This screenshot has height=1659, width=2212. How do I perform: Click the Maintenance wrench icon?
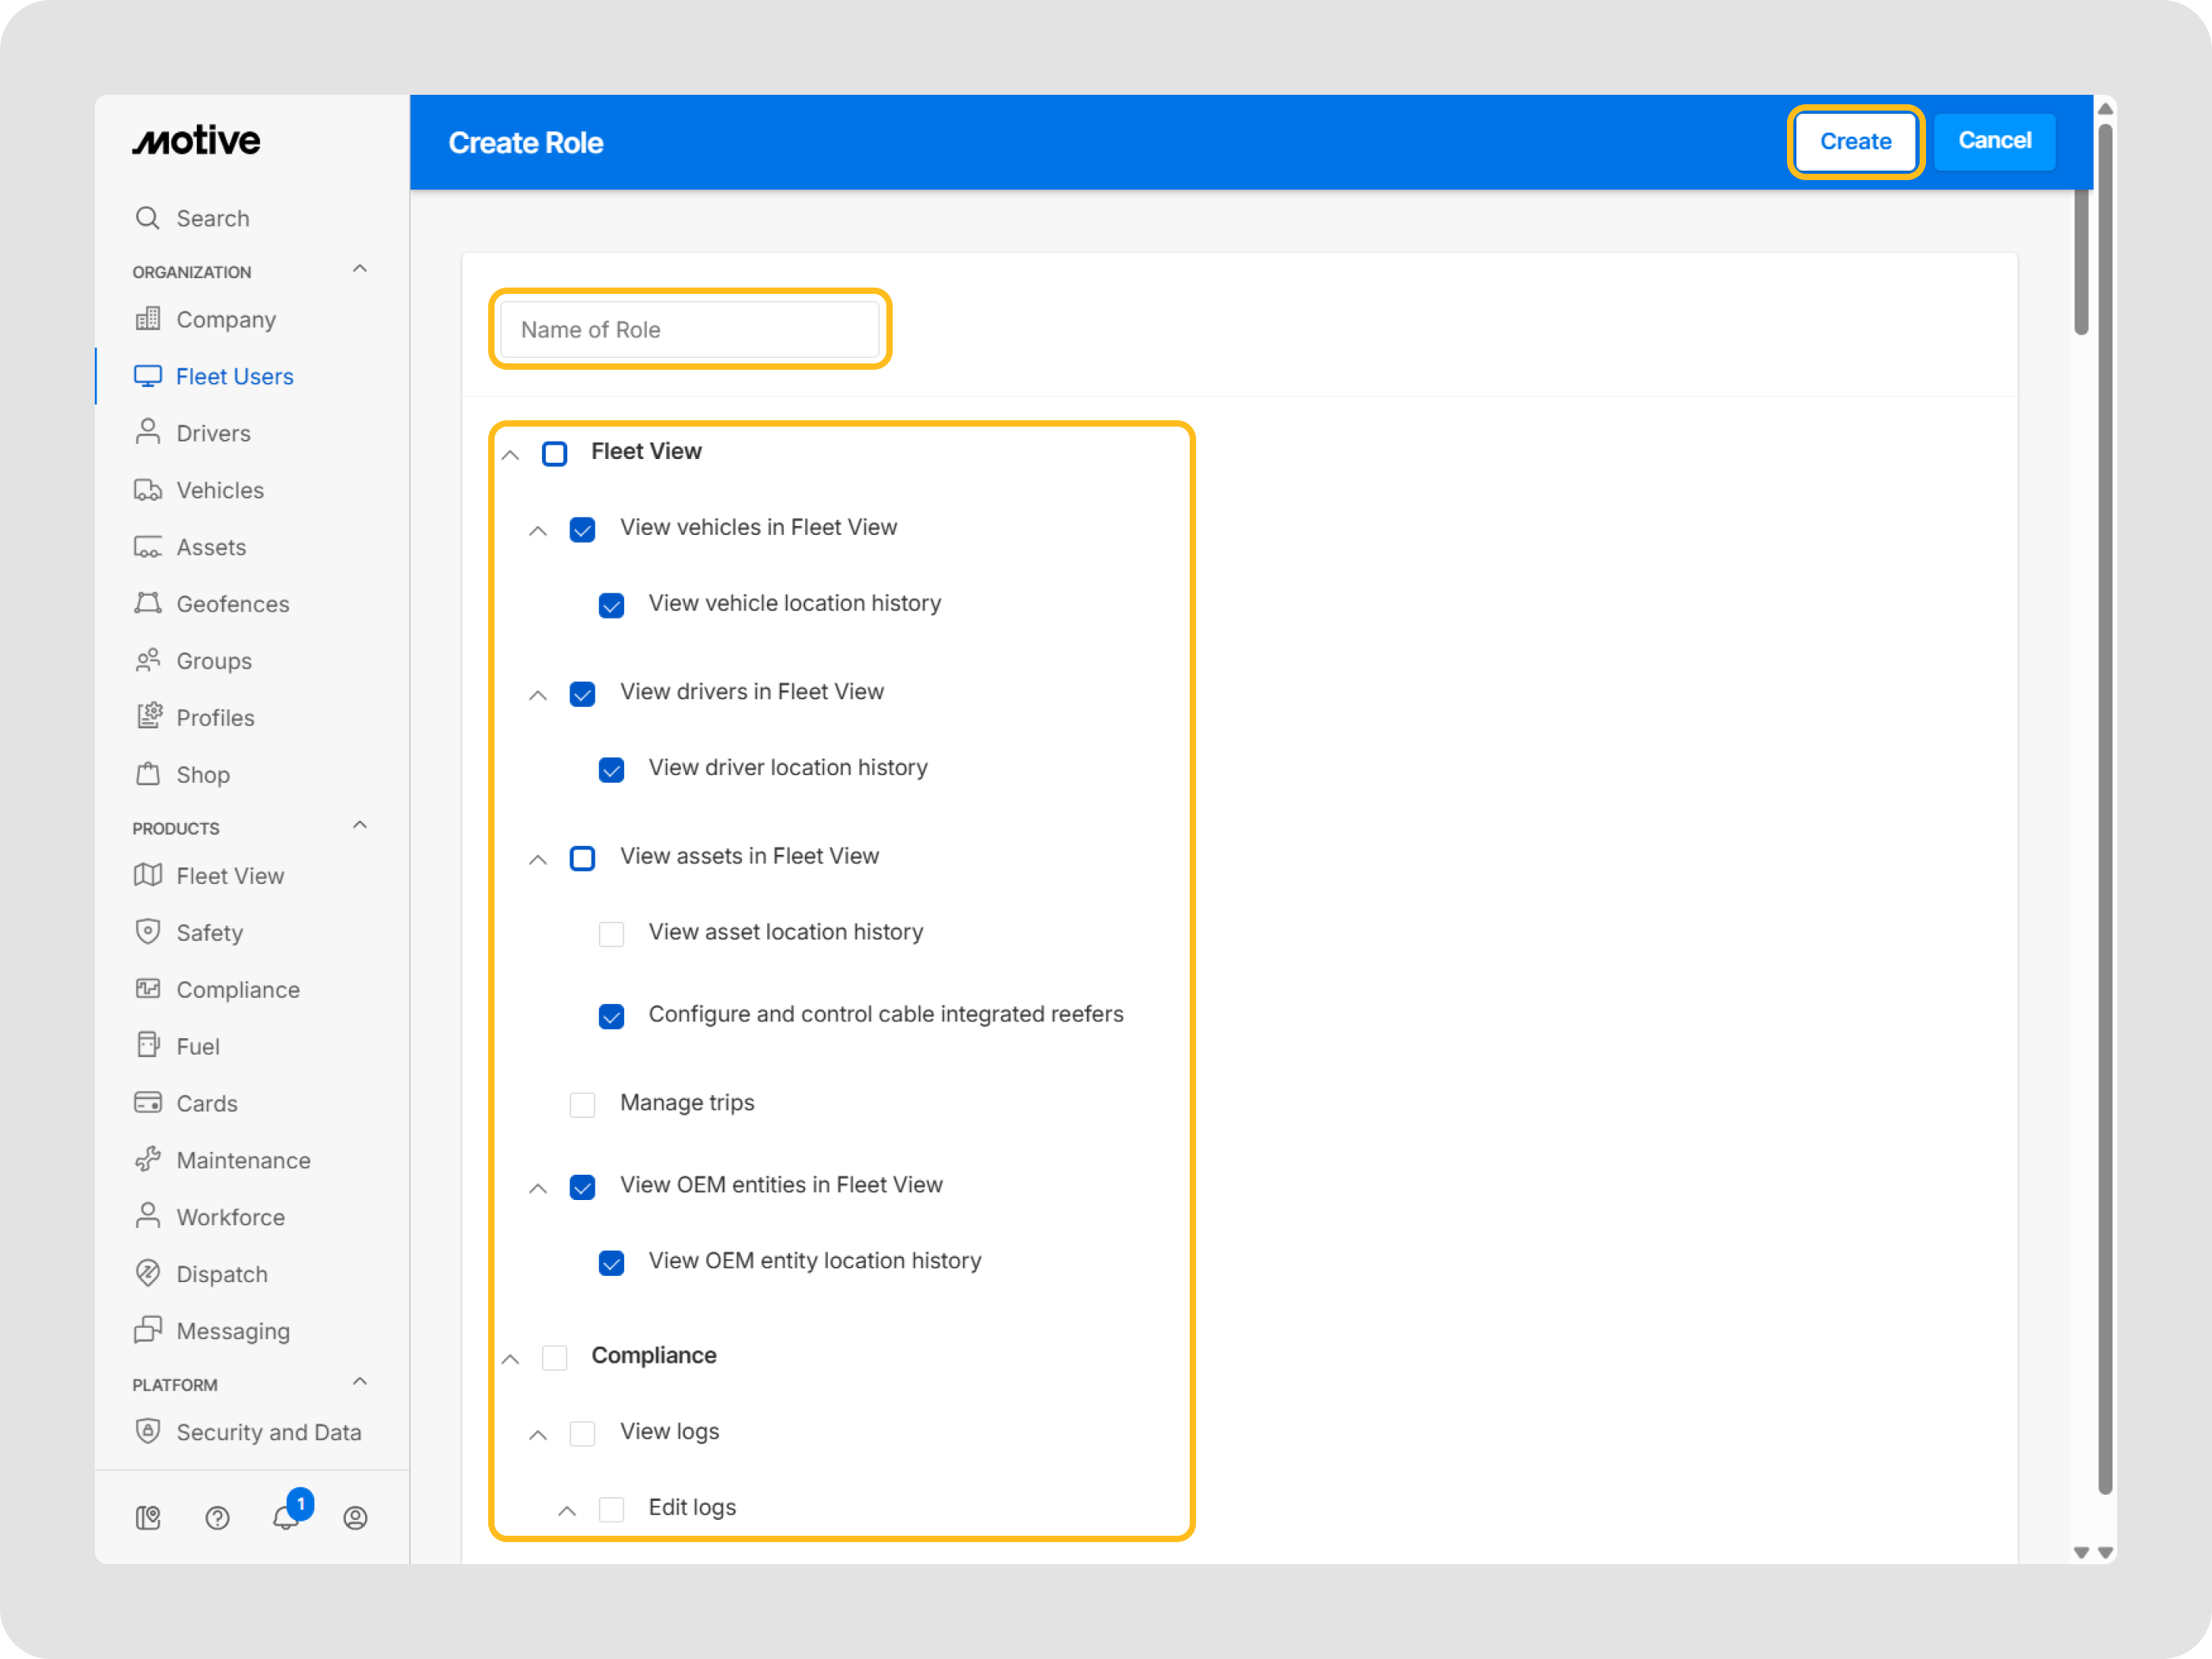(148, 1160)
